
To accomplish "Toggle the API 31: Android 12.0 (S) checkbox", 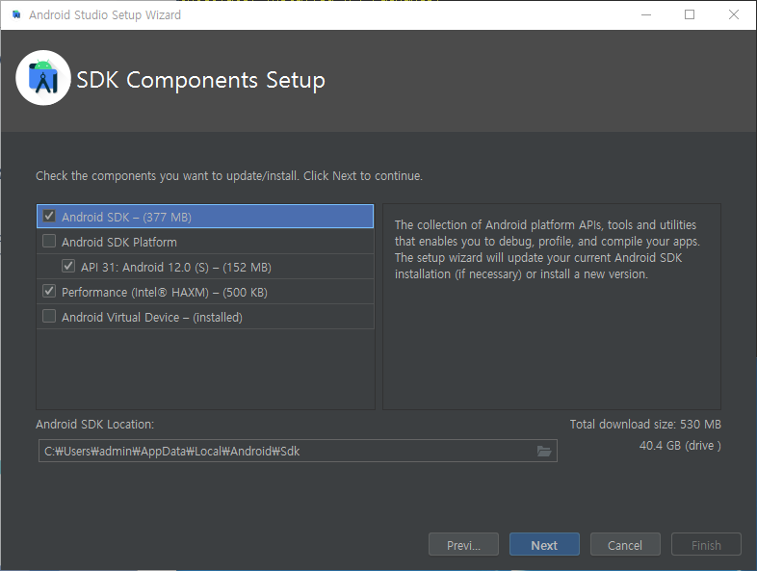I will tap(68, 266).
